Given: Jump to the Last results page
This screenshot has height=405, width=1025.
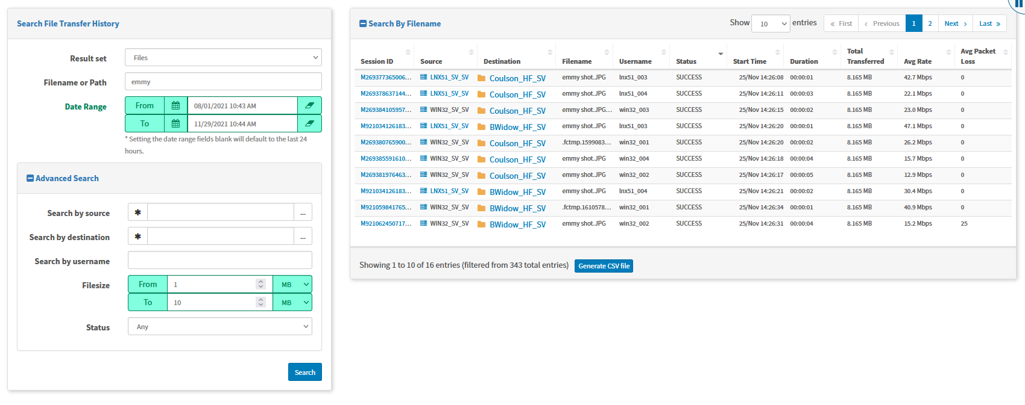Looking at the screenshot, I should point(990,23).
